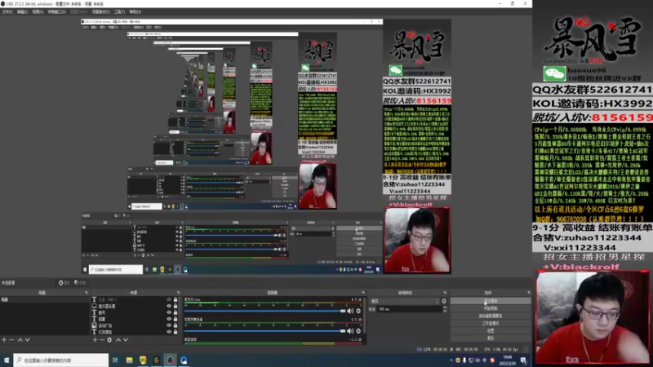Open Windows Start menu
Viewport: 653px width, 367px height.
[7, 360]
